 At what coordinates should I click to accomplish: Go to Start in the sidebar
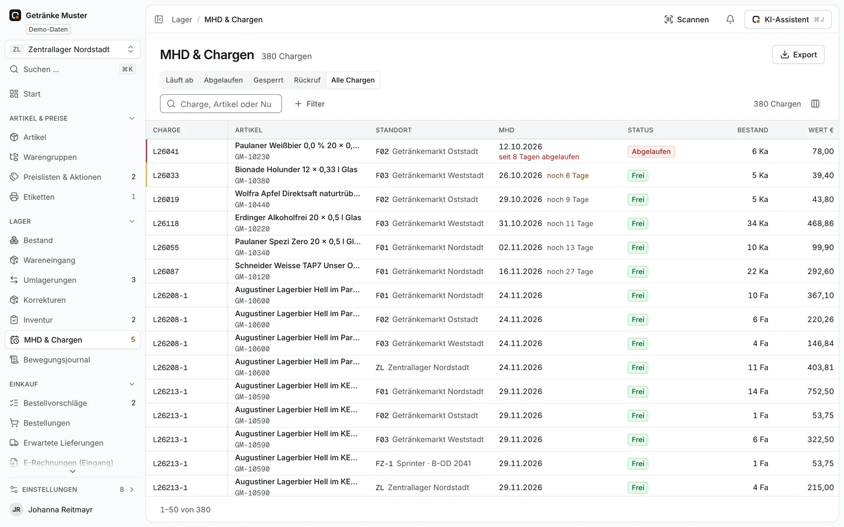click(73, 94)
